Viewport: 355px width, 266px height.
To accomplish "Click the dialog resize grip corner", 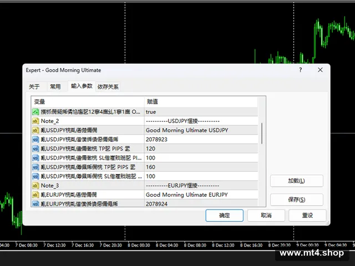I will tap(328, 223).
